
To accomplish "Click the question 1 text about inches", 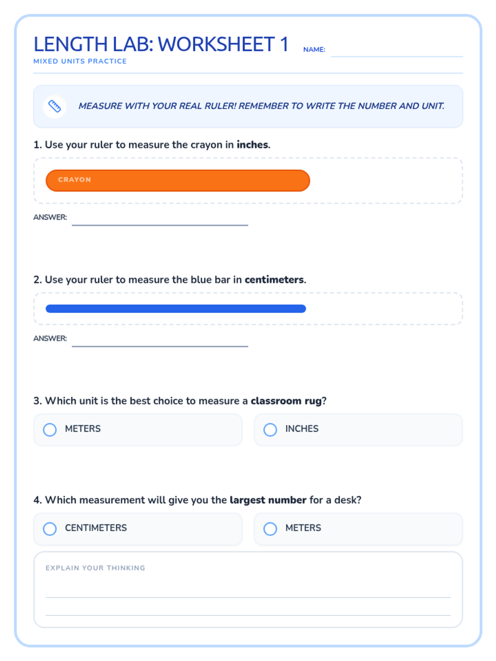I will pos(152,145).
